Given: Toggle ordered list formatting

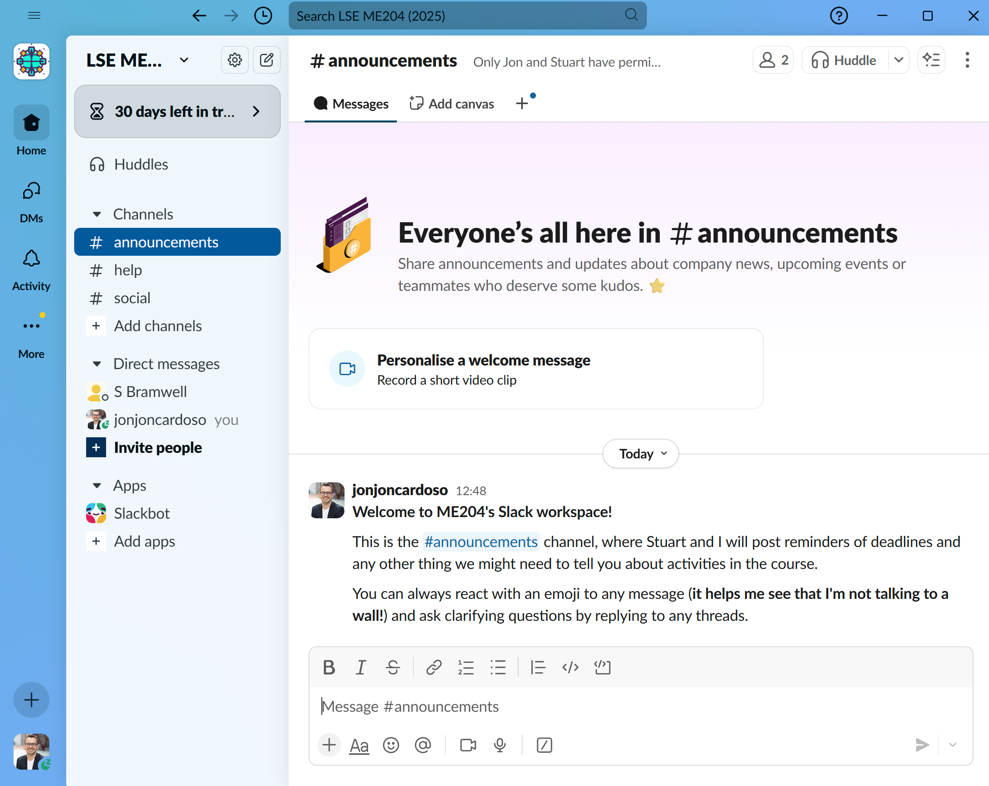Looking at the screenshot, I should (x=466, y=667).
